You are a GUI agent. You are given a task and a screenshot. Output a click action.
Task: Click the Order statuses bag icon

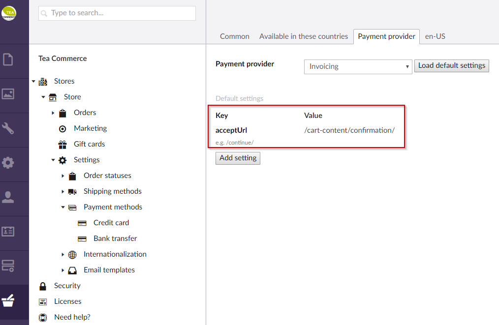click(x=72, y=176)
